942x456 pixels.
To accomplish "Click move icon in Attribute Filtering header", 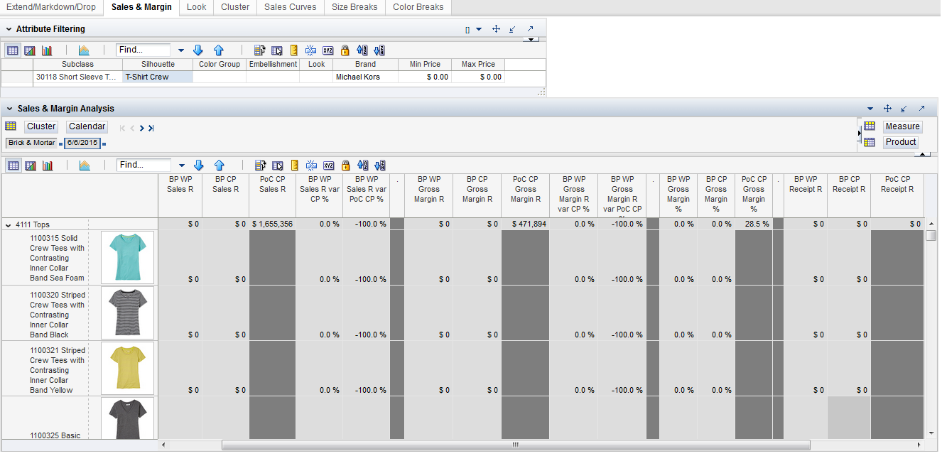I will tap(497, 29).
